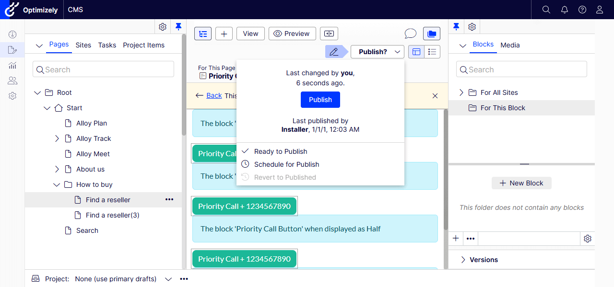Toggle the navigation tree pane button

(203, 34)
